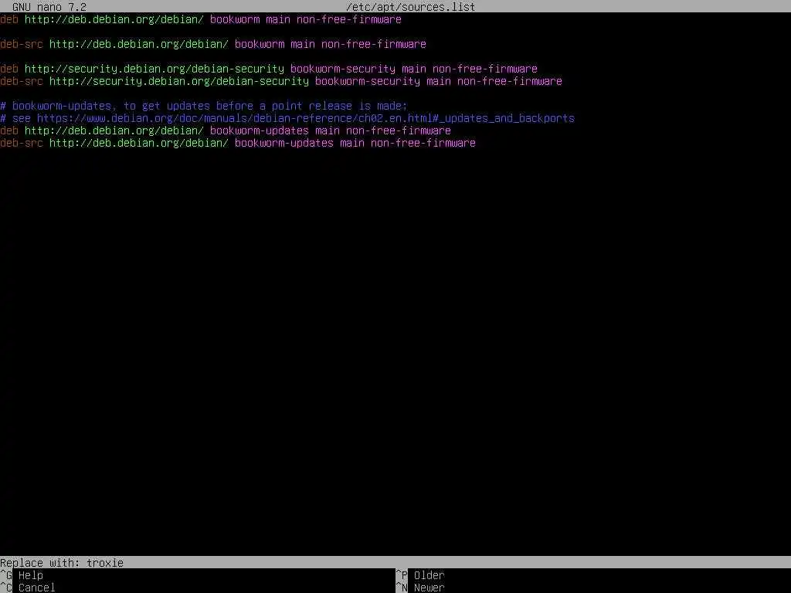Click the GNU nano 7.2 version label
Screen dimensions: 791x593
click(49, 6)
